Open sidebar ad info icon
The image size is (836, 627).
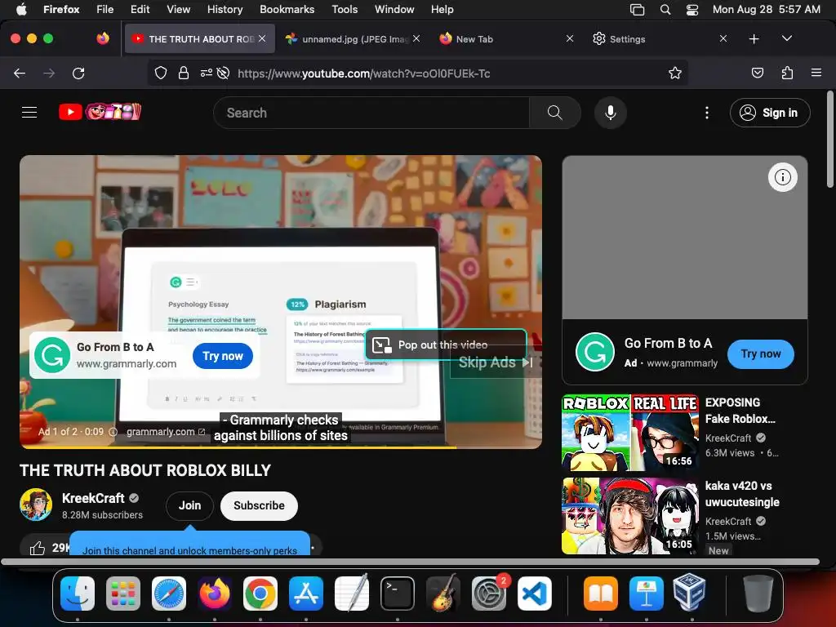[782, 177]
